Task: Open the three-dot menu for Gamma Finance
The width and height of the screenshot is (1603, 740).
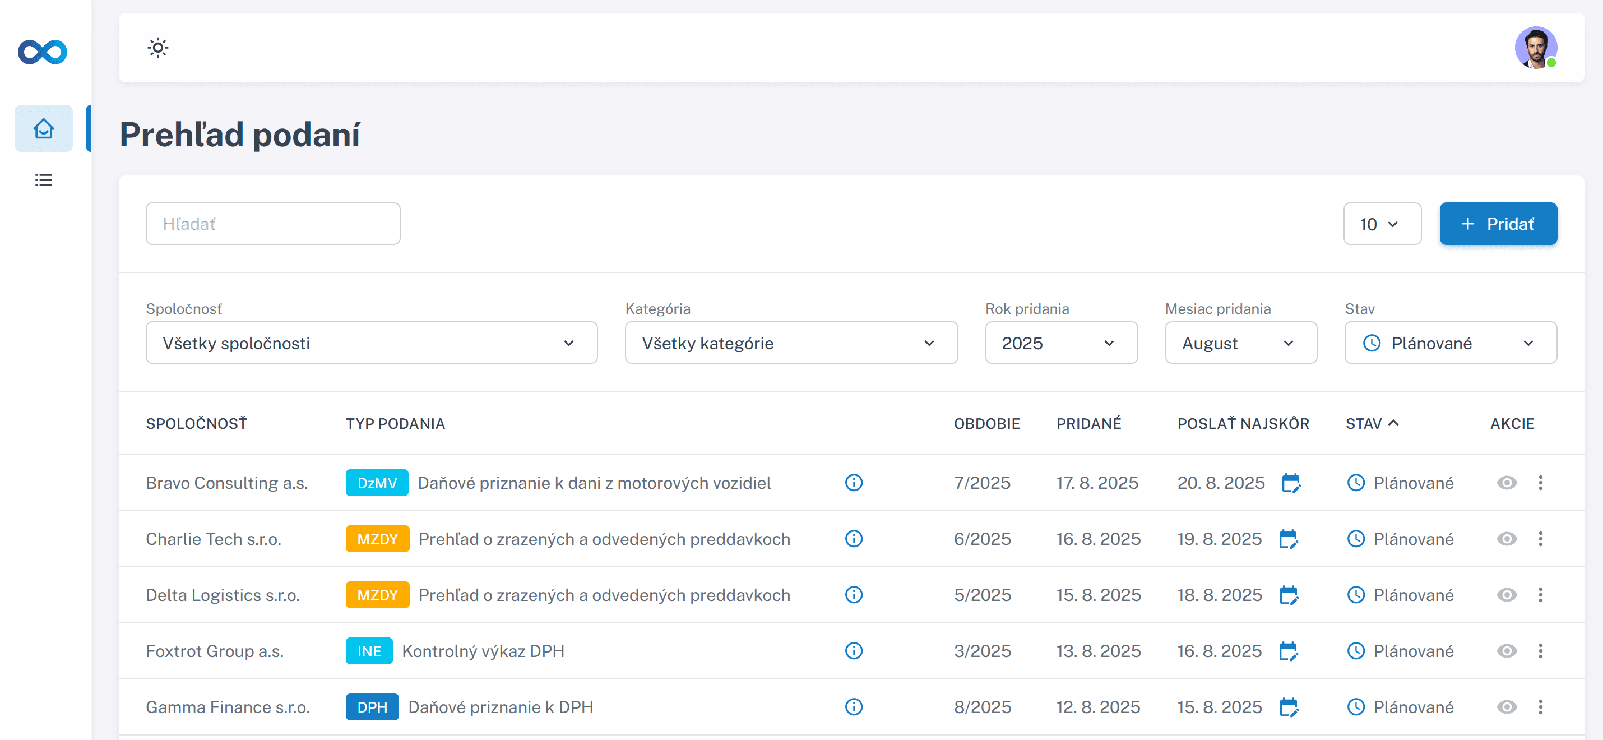Action: coord(1540,707)
